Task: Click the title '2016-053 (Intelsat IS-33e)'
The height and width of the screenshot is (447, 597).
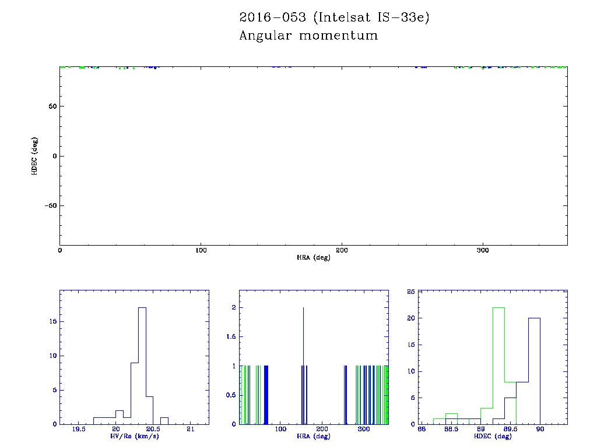Action: coord(334,18)
